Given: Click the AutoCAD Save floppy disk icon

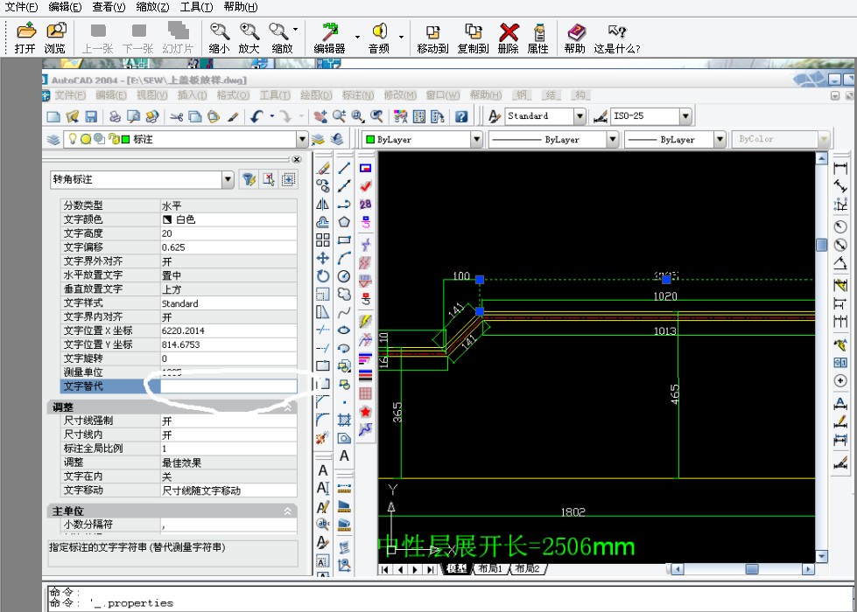Looking at the screenshot, I should 91,116.
